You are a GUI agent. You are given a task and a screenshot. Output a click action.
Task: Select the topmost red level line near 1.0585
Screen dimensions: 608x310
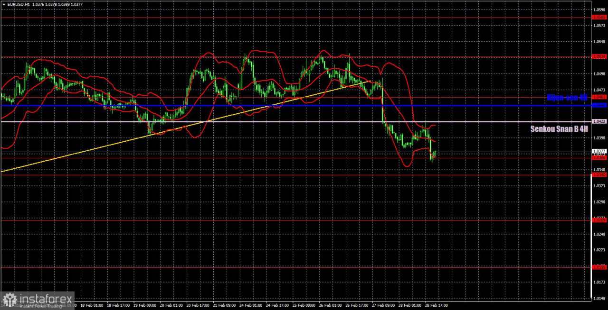coord(295,18)
